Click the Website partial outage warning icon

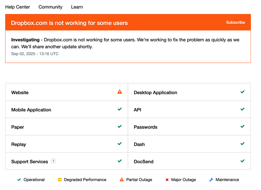[120, 92]
